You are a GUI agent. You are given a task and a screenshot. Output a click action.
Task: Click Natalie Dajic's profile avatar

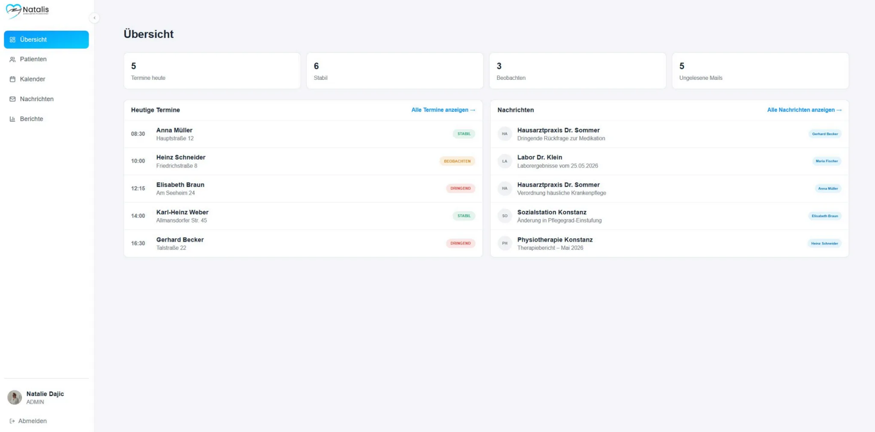(x=15, y=397)
